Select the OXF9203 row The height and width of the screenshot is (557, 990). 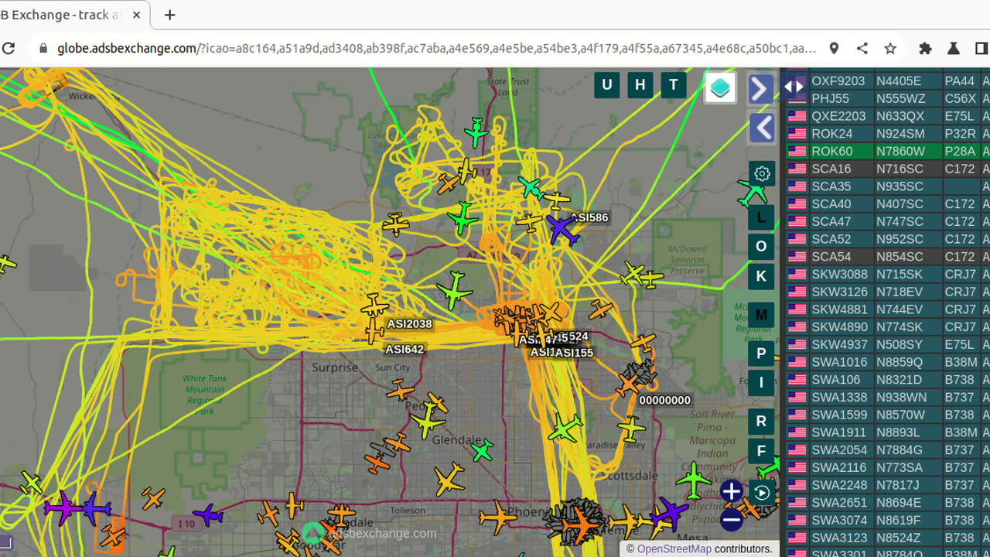[x=887, y=80]
